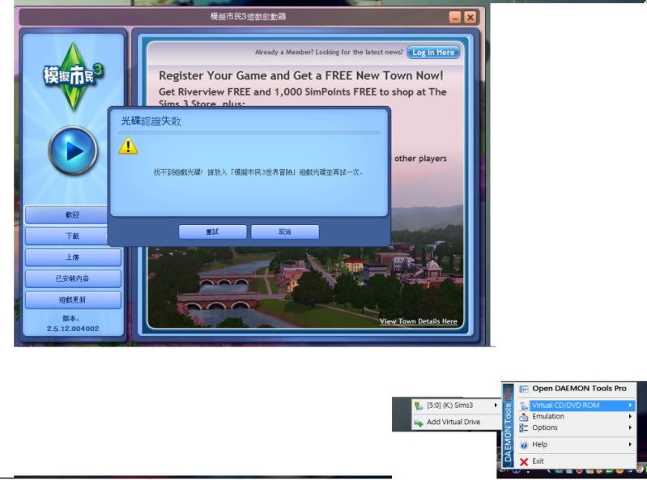Select Virtual CD/DVD ROM menu item
Screen dimensions: 647x480
click(x=577, y=406)
